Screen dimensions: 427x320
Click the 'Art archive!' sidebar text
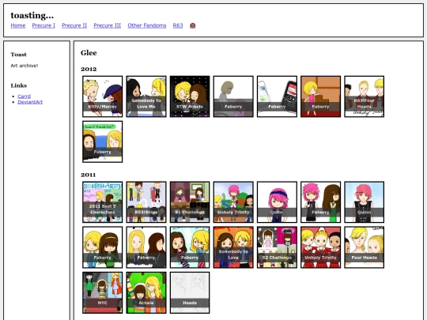coord(25,66)
